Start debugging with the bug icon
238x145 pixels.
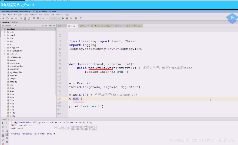[67, 18]
